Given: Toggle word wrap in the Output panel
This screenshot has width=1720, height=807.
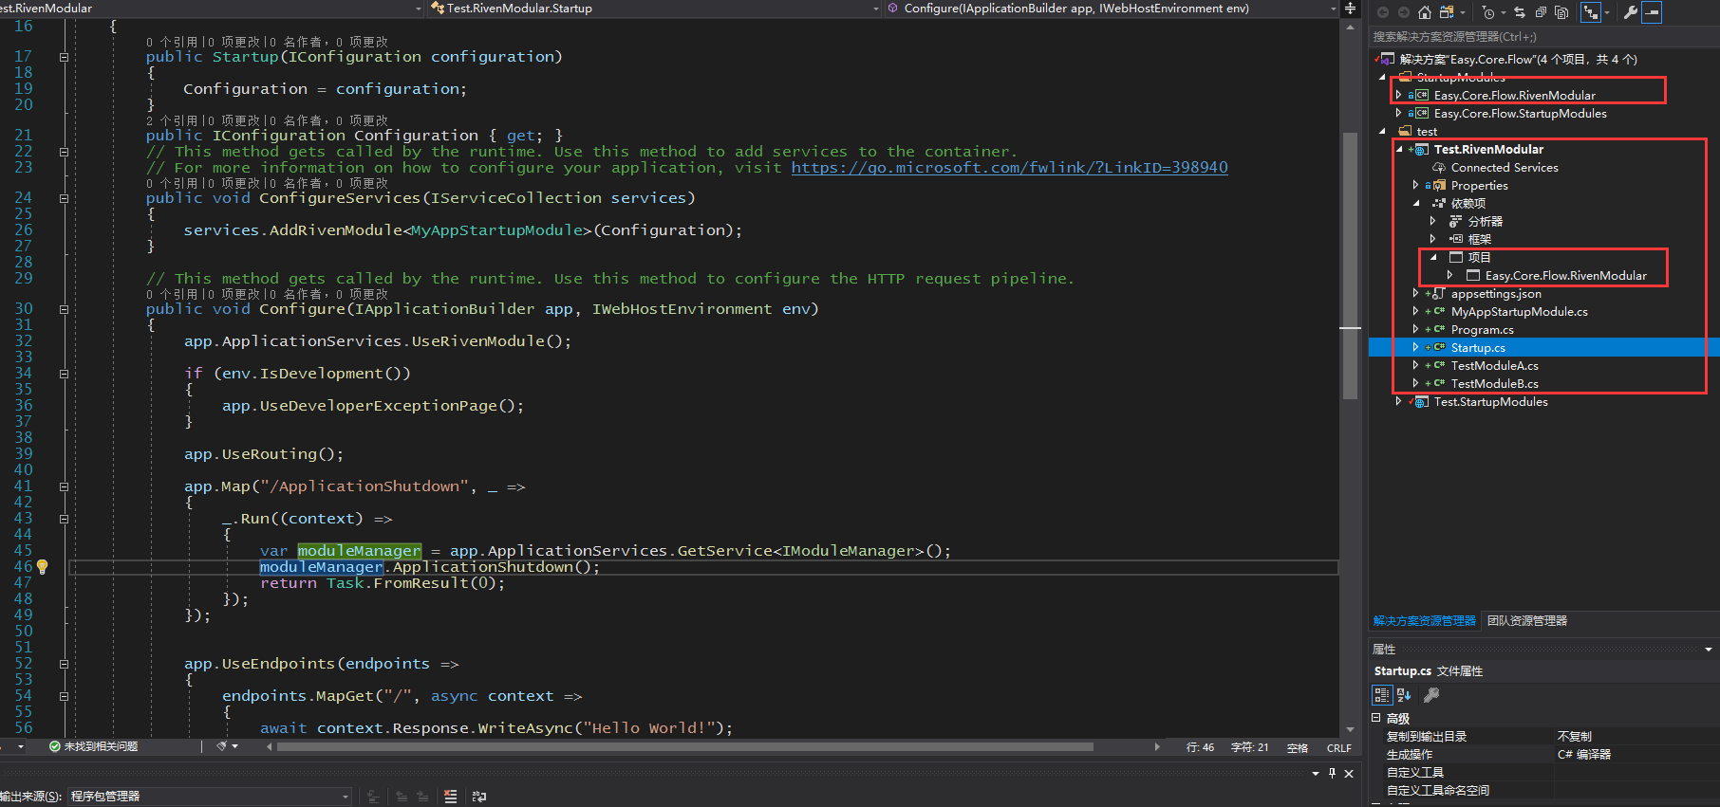Looking at the screenshot, I should tap(478, 797).
